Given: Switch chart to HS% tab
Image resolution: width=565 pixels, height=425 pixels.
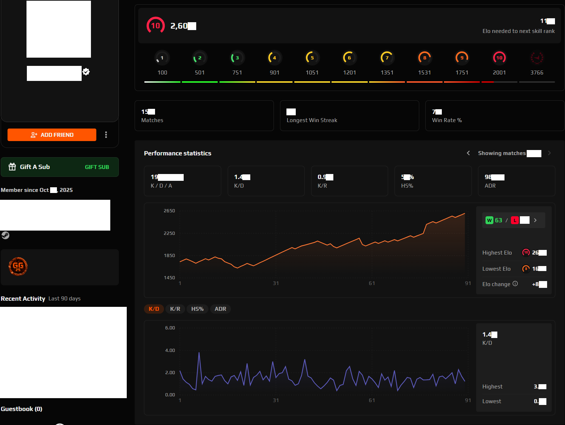Looking at the screenshot, I should (197, 309).
